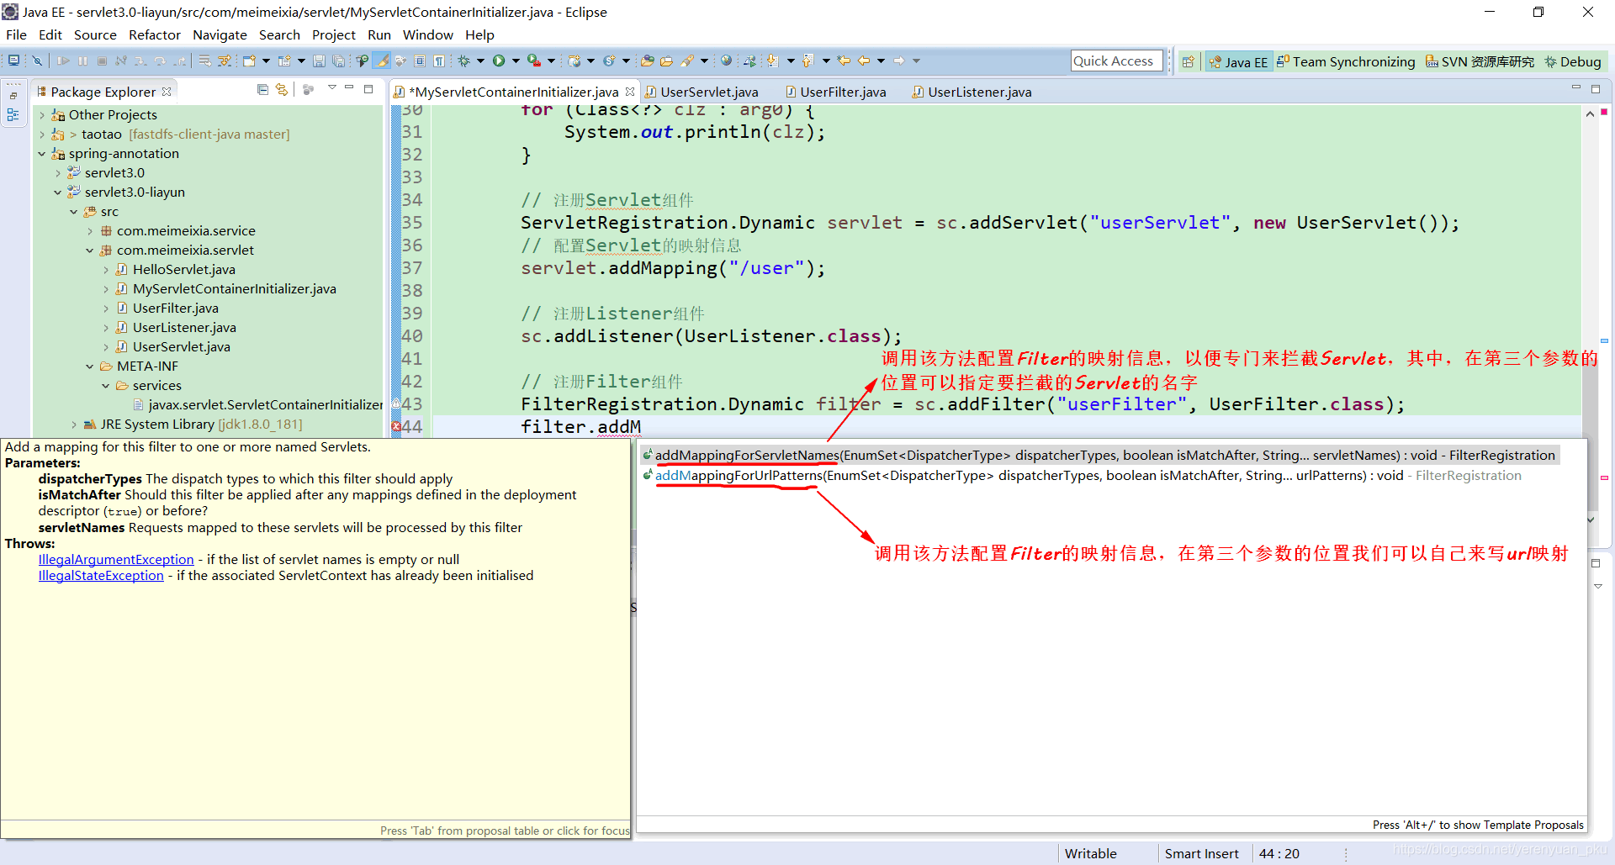Screen dimensions: 1615x865
Task: Open the Refactor menu
Action: pos(154,34)
